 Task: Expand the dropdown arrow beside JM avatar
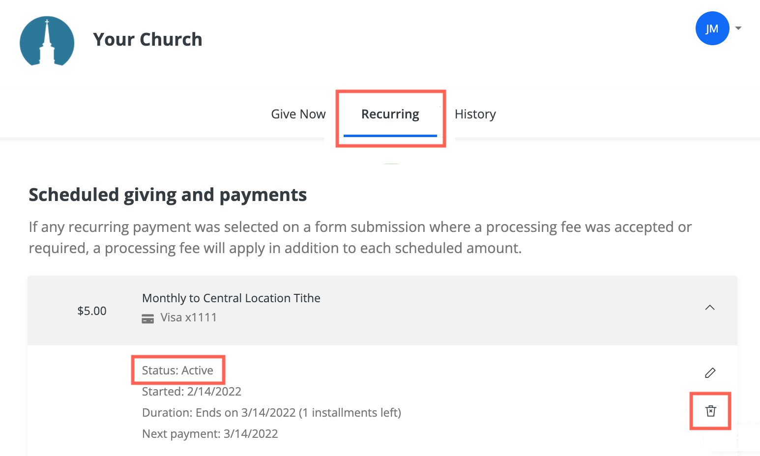point(738,28)
